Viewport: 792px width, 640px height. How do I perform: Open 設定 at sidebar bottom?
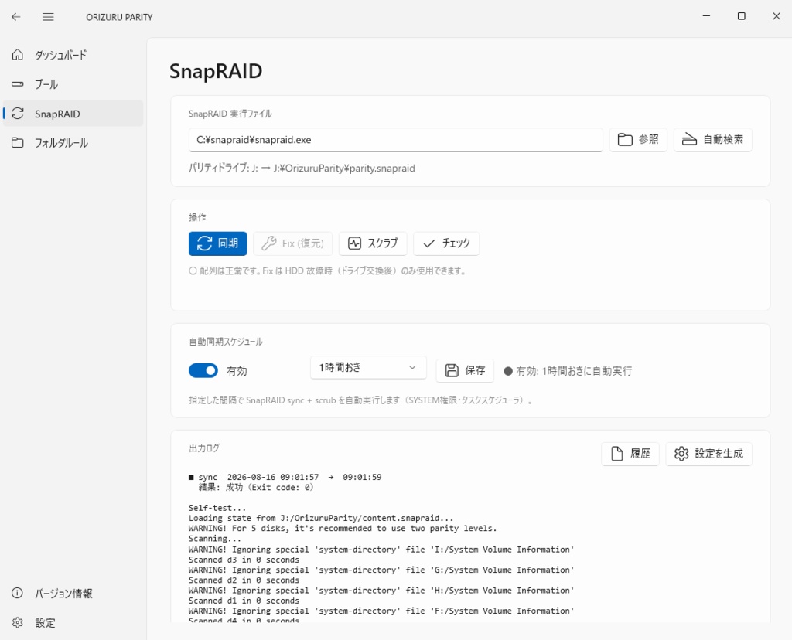coord(73,622)
